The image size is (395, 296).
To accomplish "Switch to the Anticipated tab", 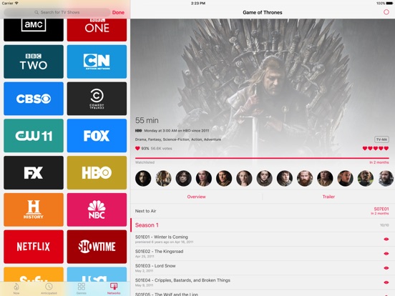I will [x=49, y=288].
